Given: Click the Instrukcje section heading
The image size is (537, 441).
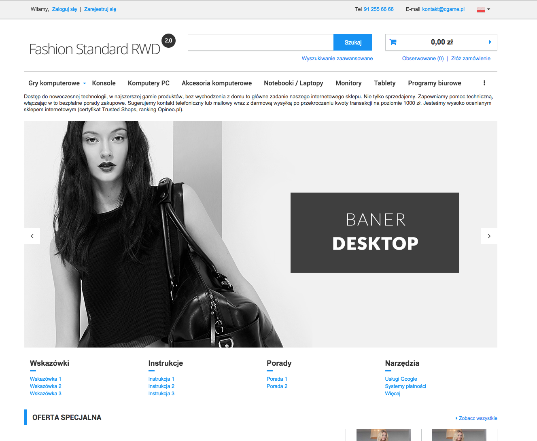Looking at the screenshot, I should point(166,363).
